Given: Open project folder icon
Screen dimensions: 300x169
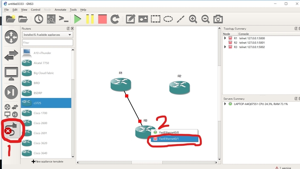Looking at the screenshot, I should pyautogui.click(x=23, y=19).
